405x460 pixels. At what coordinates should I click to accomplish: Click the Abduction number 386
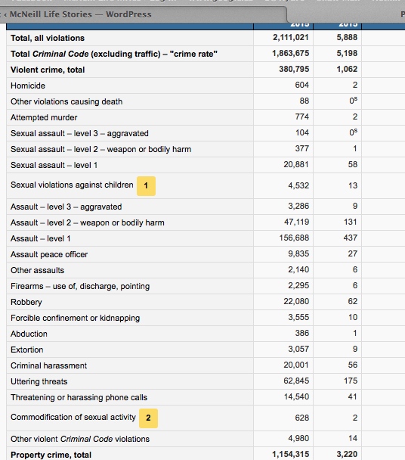tap(301, 333)
